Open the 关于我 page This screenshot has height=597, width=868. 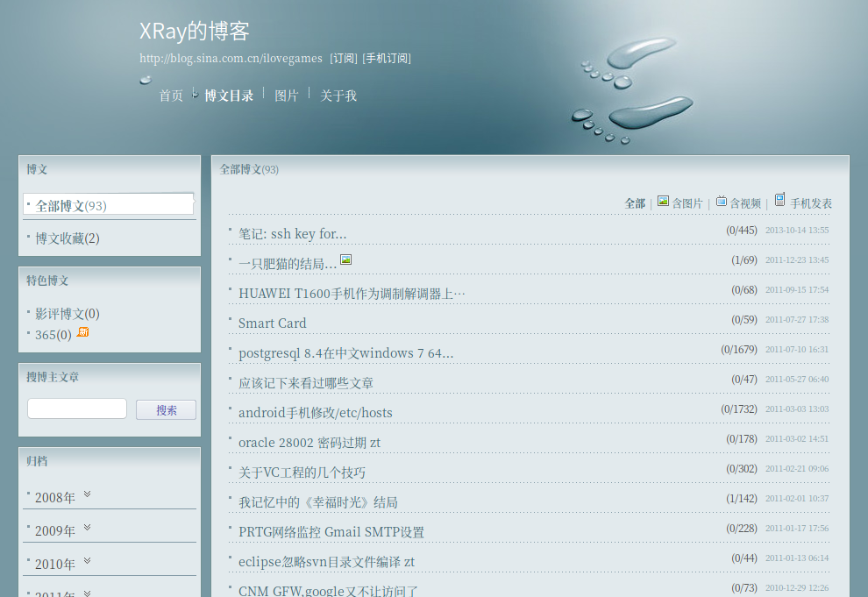pos(339,96)
